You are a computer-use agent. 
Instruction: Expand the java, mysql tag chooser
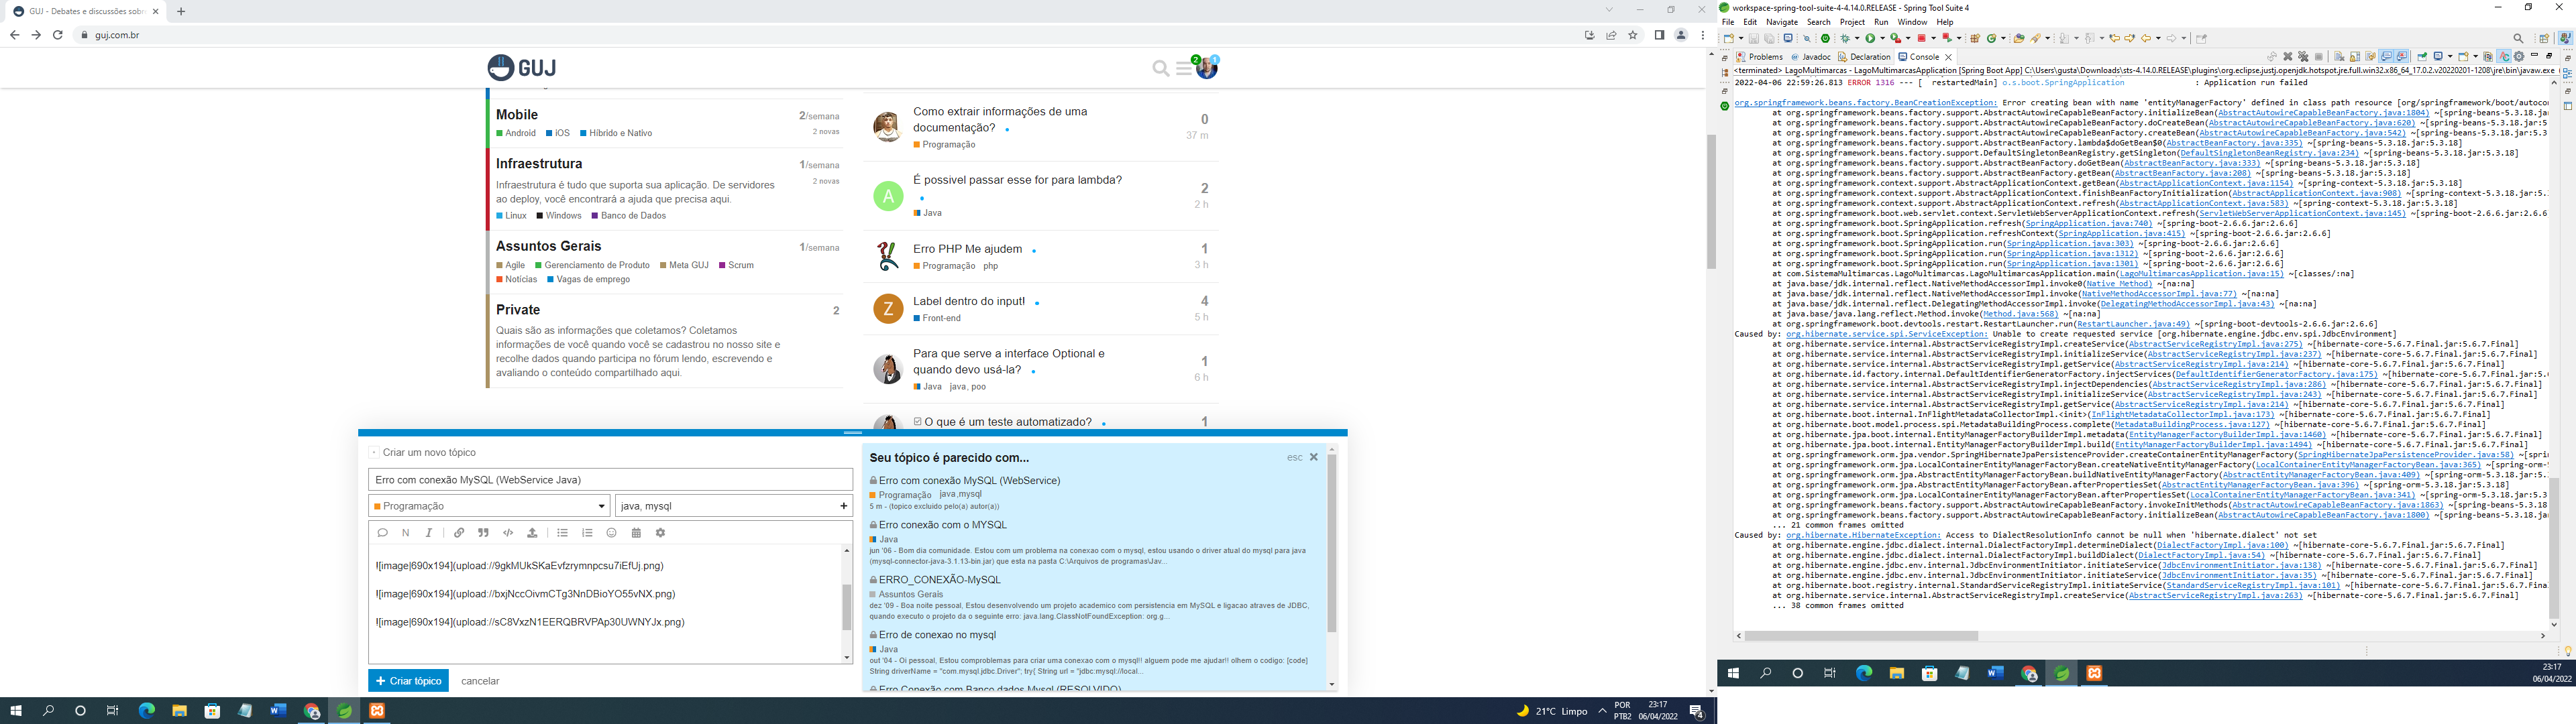click(734, 506)
